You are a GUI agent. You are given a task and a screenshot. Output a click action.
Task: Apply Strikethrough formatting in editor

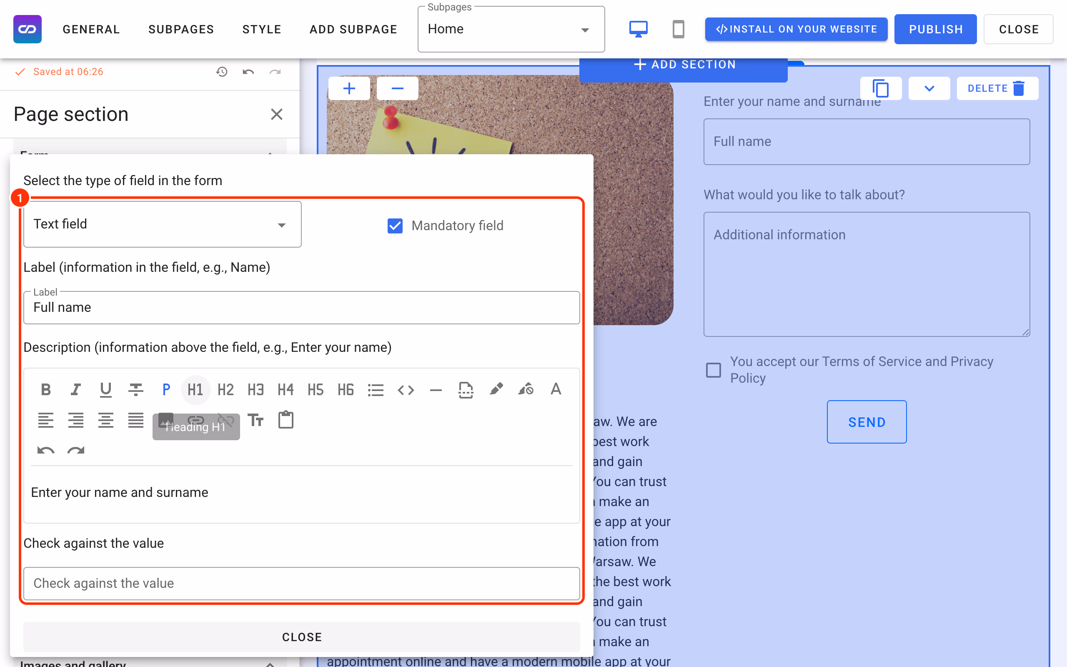tap(136, 389)
